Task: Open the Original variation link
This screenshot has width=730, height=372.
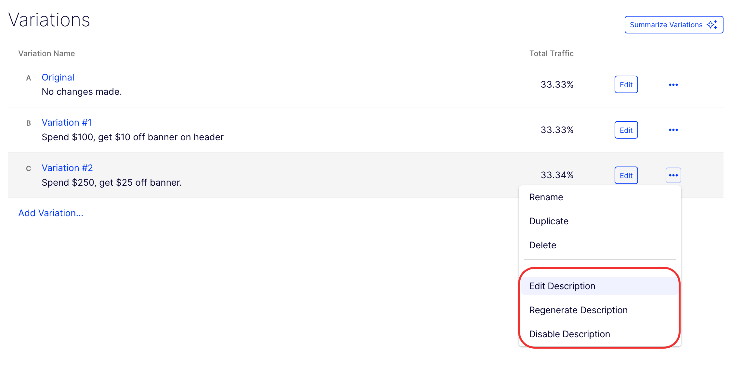Action: click(x=58, y=77)
